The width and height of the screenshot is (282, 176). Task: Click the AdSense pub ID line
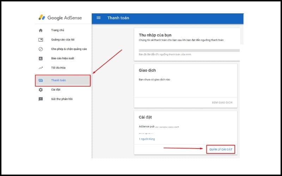pyautogui.click(x=159, y=126)
